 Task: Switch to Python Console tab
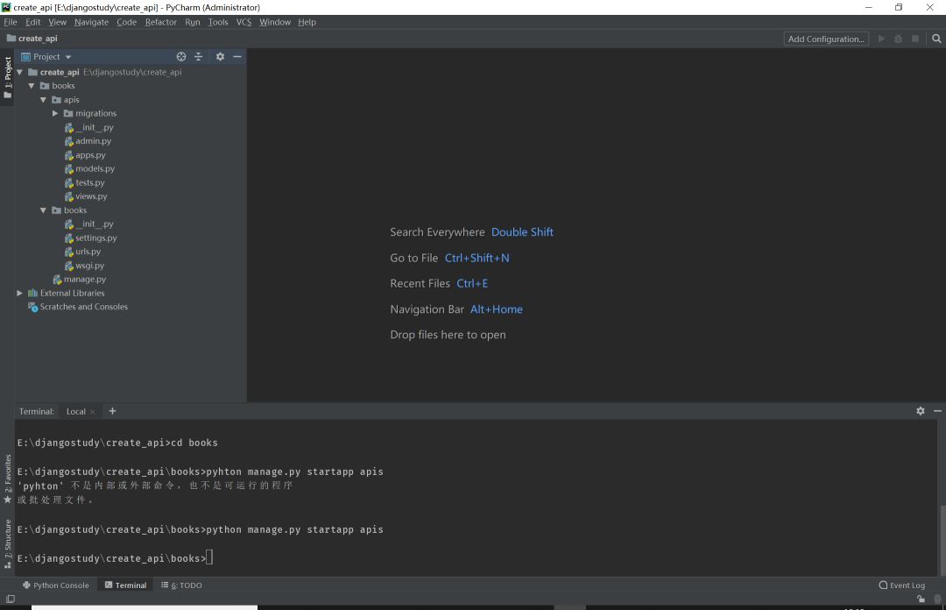coord(55,585)
